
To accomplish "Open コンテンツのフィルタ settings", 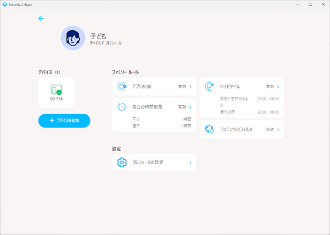I will pyautogui.click(x=242, y=129).
